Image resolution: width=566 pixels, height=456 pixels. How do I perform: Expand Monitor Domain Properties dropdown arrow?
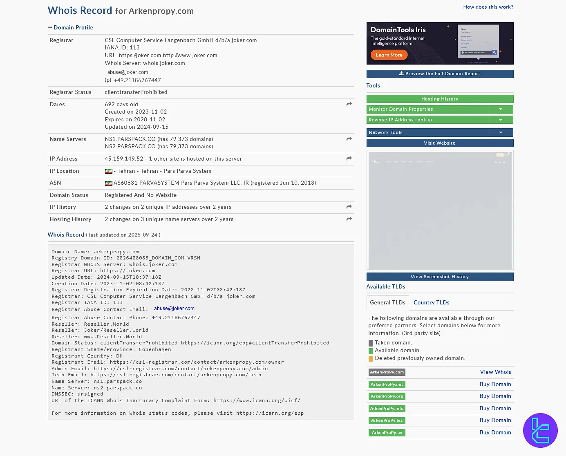coord(501,110)
